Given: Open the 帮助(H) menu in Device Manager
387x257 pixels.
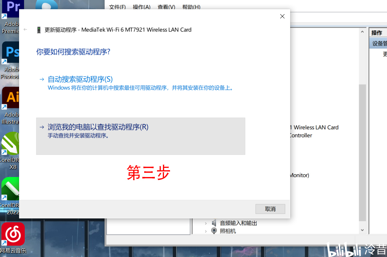Looking at the screenshot, I should [x=191, y=7].
